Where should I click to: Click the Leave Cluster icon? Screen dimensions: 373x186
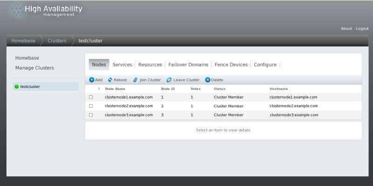(x=169, y=80)
